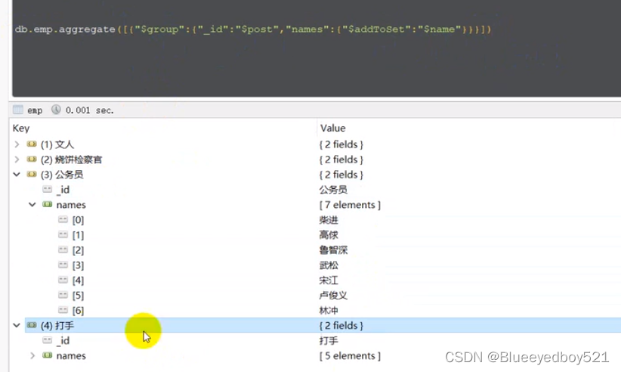Select the [0] array key
Screen dimensions: 621x372
(78, 220)
